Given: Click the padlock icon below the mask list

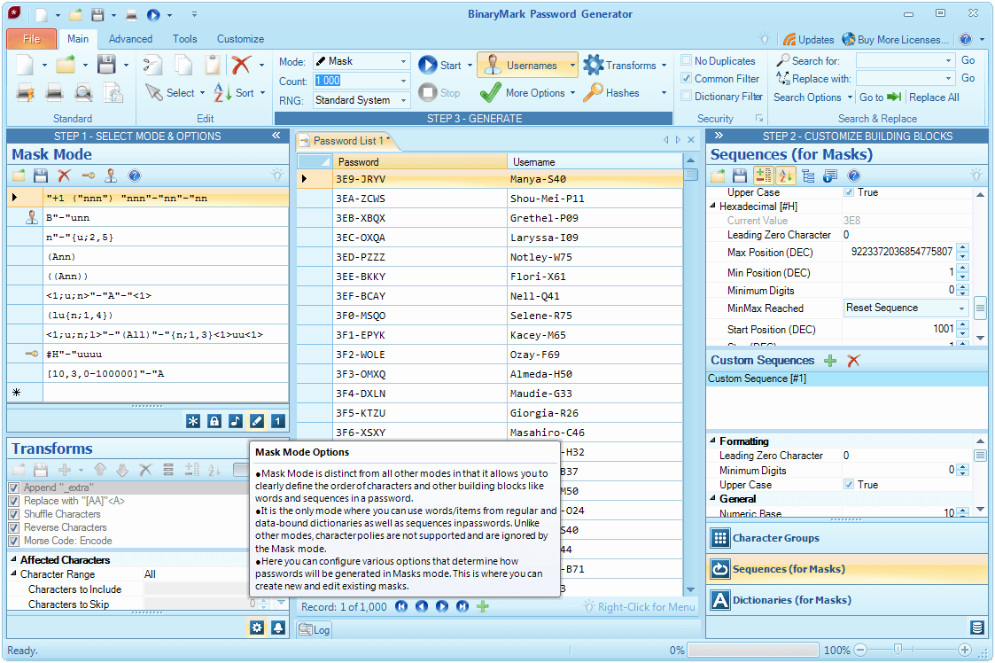Looking at the screenshot, I should click(x=214, y=421).
